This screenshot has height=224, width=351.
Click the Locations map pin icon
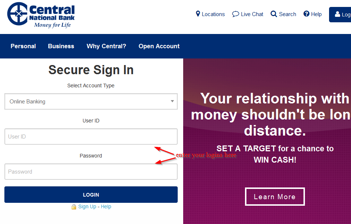198,14
